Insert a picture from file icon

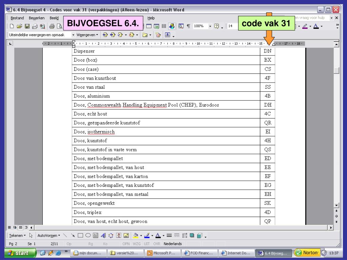(126, 236)
